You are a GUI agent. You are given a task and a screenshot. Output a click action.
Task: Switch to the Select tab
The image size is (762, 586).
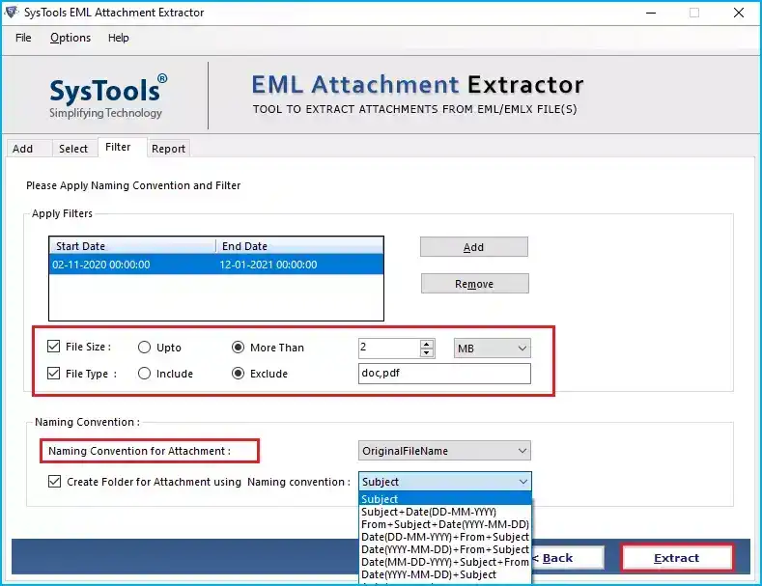pos(73,149)
